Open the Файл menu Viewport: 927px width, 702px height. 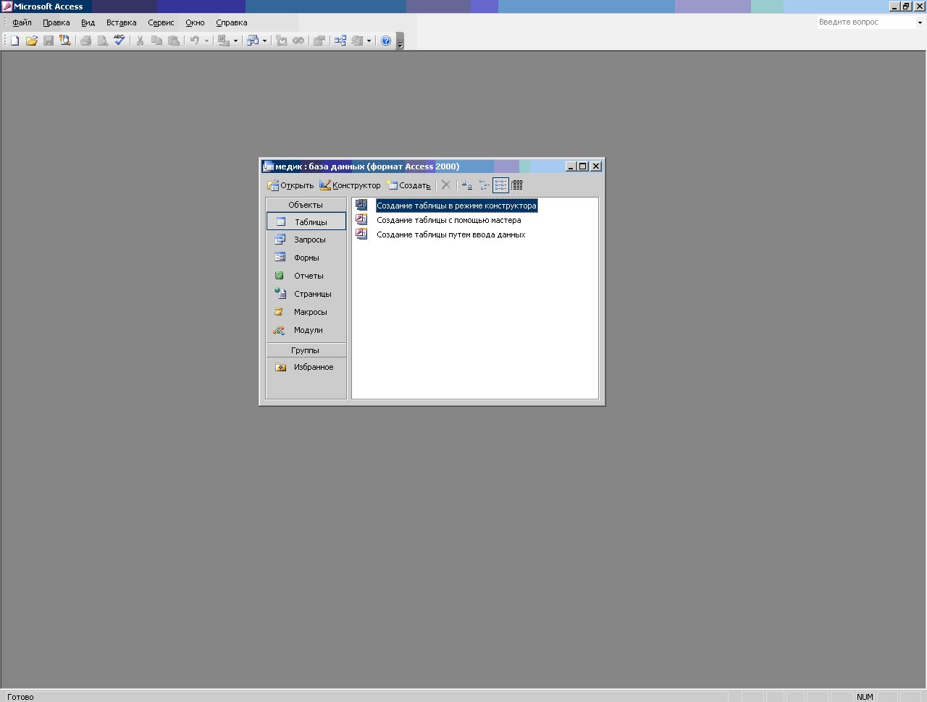click(22, 22)
